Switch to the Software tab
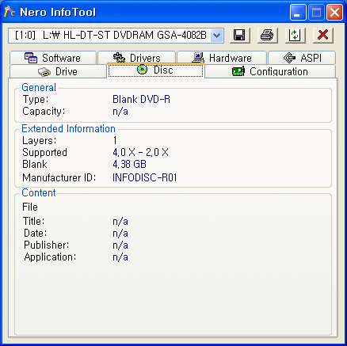347x346 pixels. coord(53,58)
